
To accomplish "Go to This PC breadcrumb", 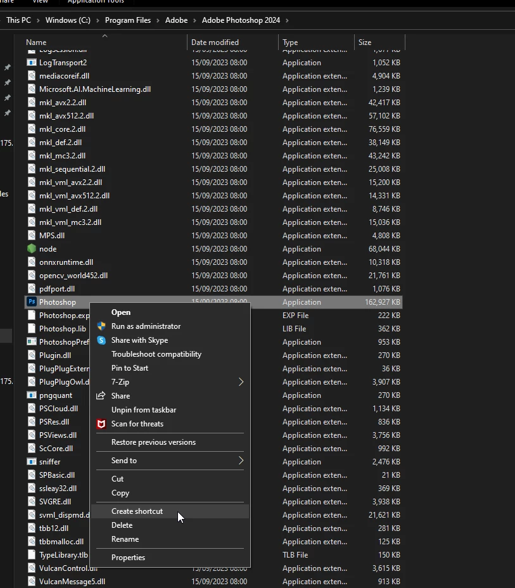I will click(x=19, y=20).
